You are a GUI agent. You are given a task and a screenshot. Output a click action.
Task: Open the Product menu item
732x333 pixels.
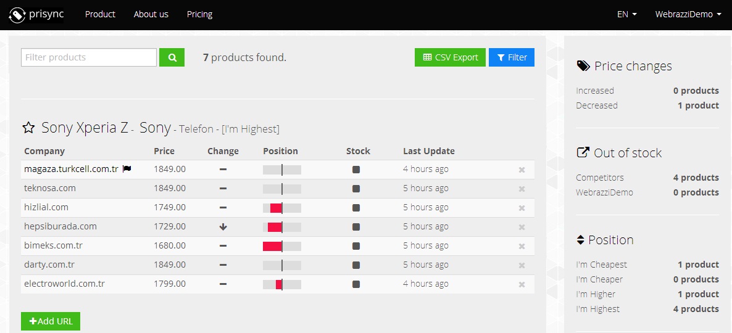100,14
